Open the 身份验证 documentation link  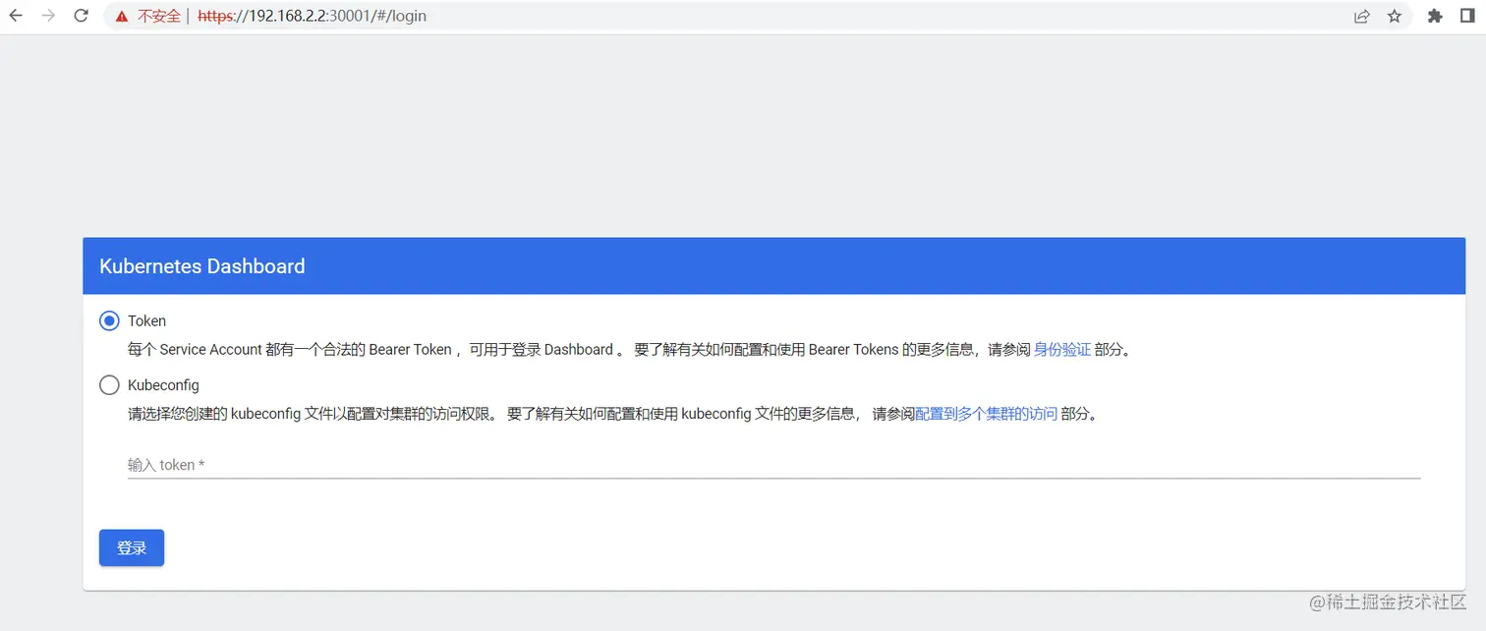(1062, 349)
